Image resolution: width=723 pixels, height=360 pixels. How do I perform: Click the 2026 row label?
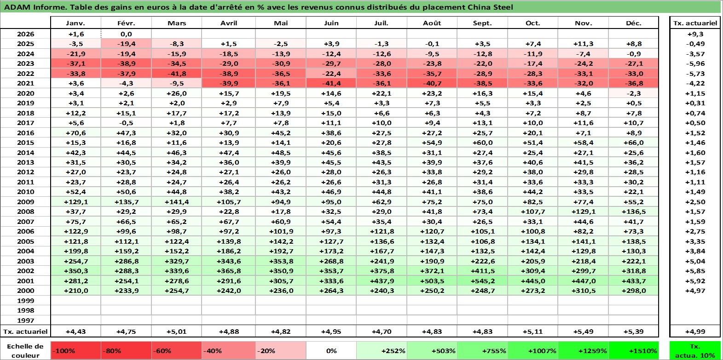[25, 34]
